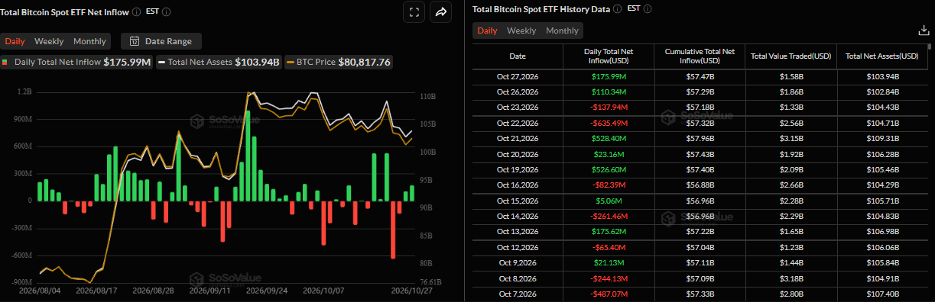Click Daily Total Net Inflow(USD) column header

click(x=609, y=56)
